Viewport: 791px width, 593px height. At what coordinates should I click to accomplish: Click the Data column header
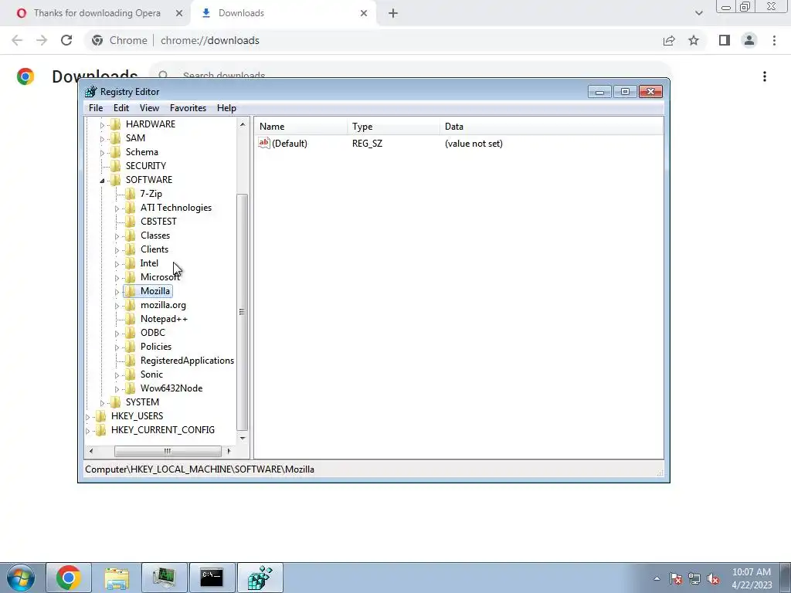tap(552, 127)
